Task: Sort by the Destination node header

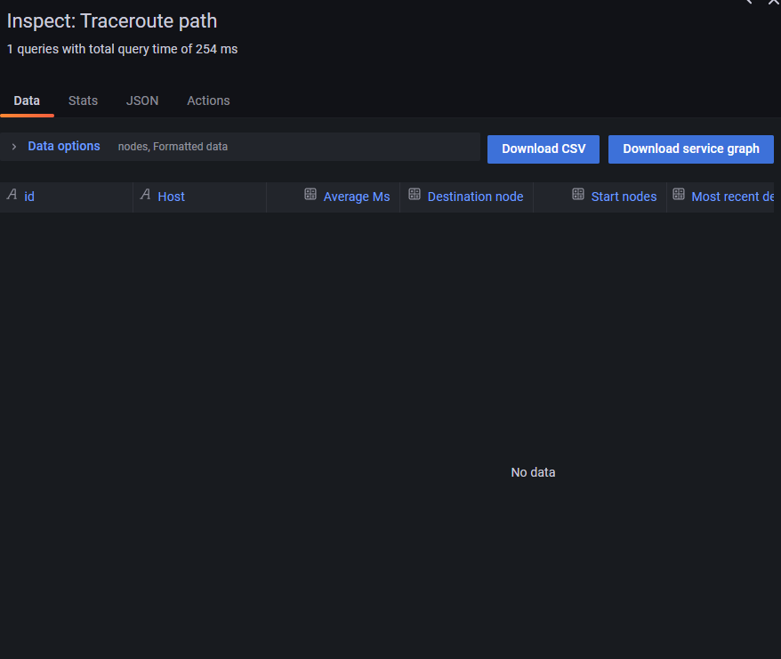Action: tap(475, 196)
